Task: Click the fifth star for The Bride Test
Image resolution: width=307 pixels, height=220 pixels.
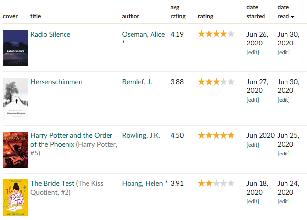Action: pyautogui.click(x=231, y=183)
